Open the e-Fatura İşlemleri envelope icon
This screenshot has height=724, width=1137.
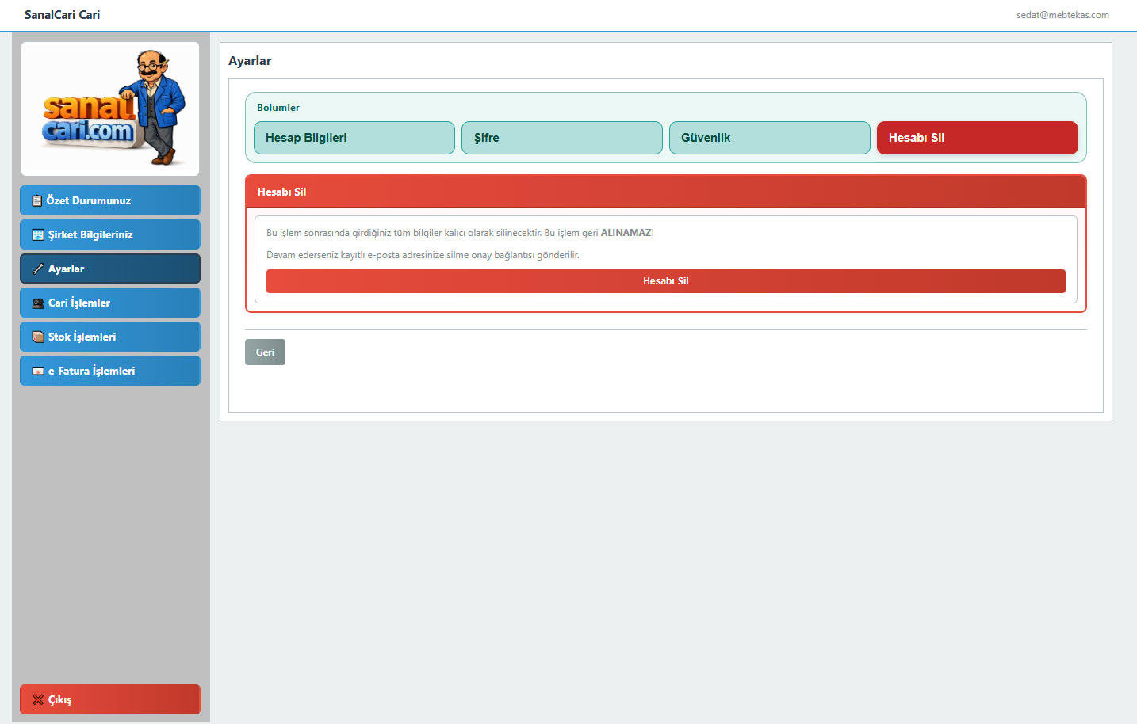click(37, 371)
